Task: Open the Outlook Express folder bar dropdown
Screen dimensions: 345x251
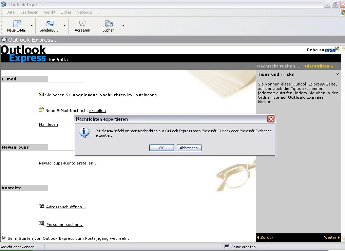Action: click(55, 41)
